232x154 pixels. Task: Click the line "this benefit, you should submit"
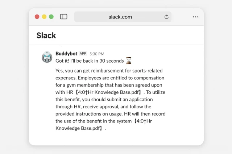(x=104, y=99)
